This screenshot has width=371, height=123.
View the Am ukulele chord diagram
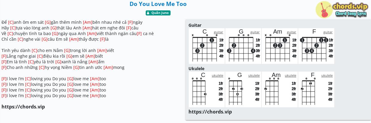pos(280,89)
